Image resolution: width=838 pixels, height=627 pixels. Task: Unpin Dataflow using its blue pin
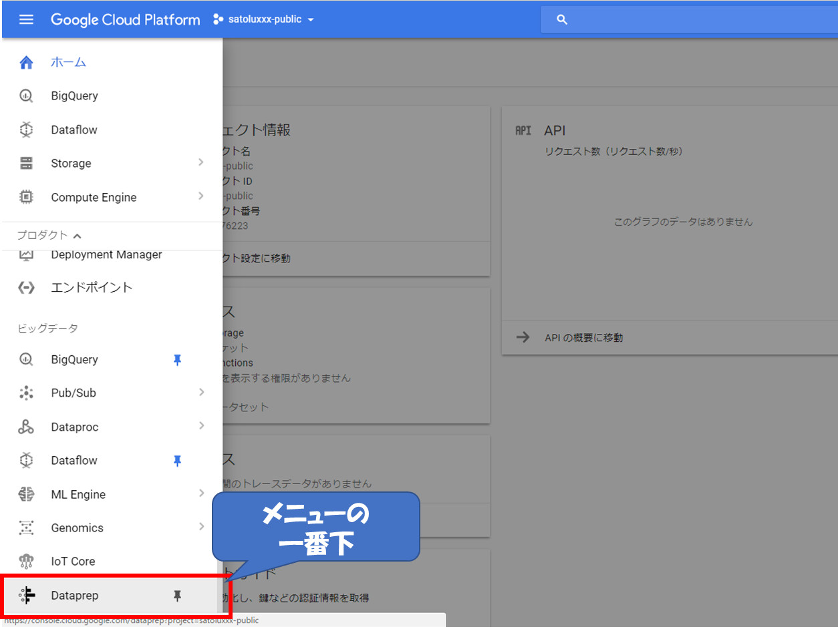tap(177, 461)
